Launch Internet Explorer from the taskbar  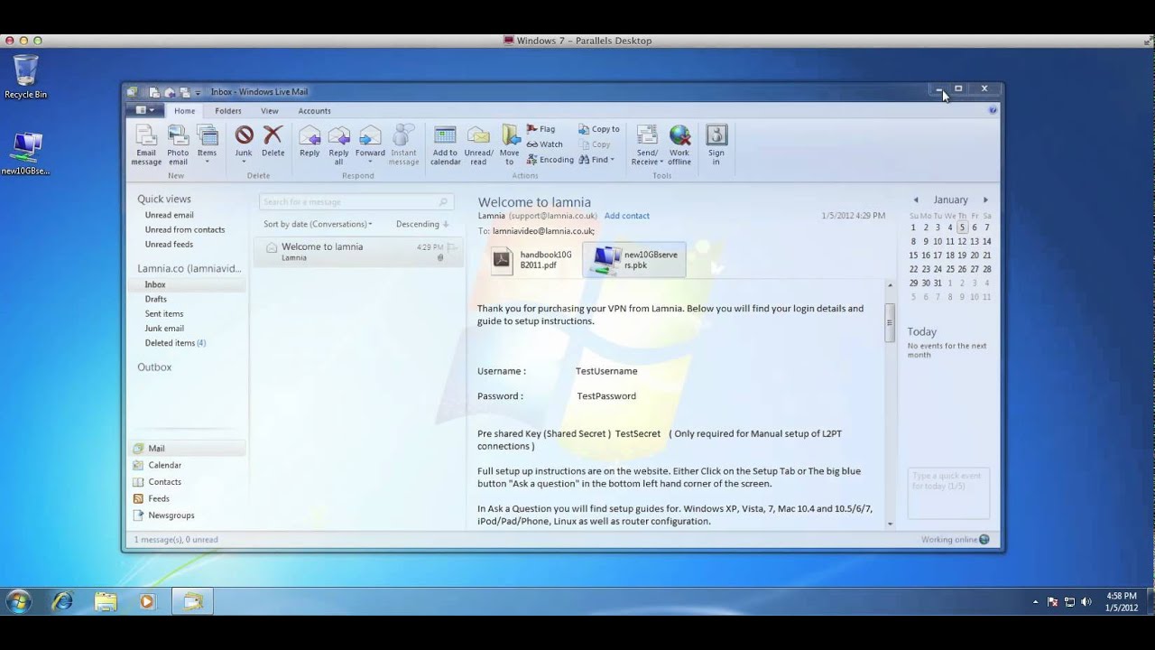[x=61, y=601]
